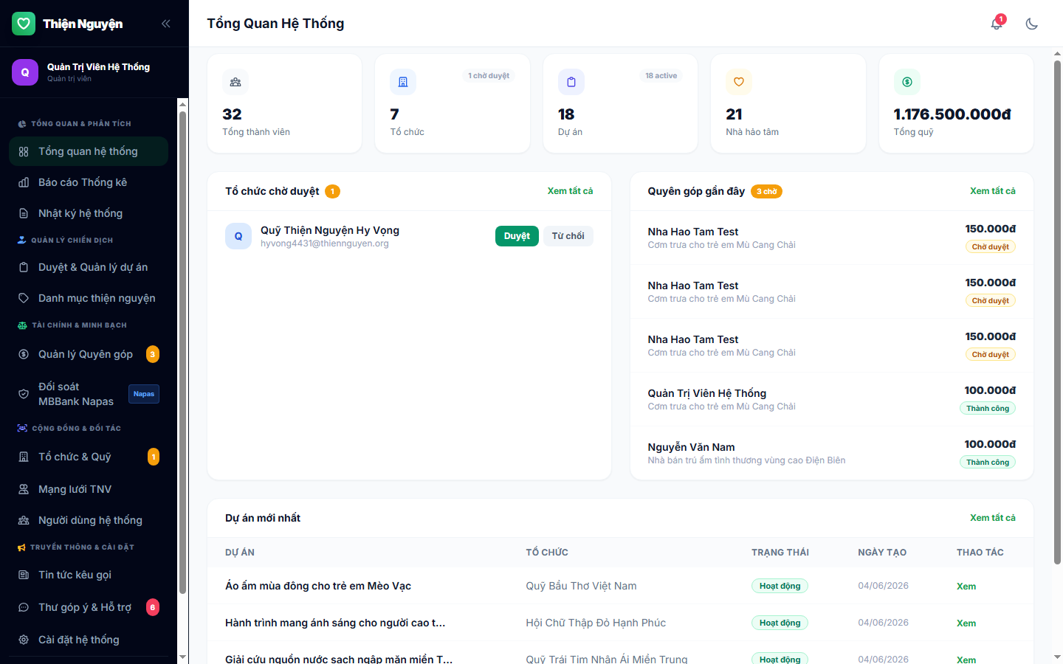Click Xem for Hành trình mang ánh sáng project
The height and width of the screenshot is (664, 1063).
click(x=966, y=623)
